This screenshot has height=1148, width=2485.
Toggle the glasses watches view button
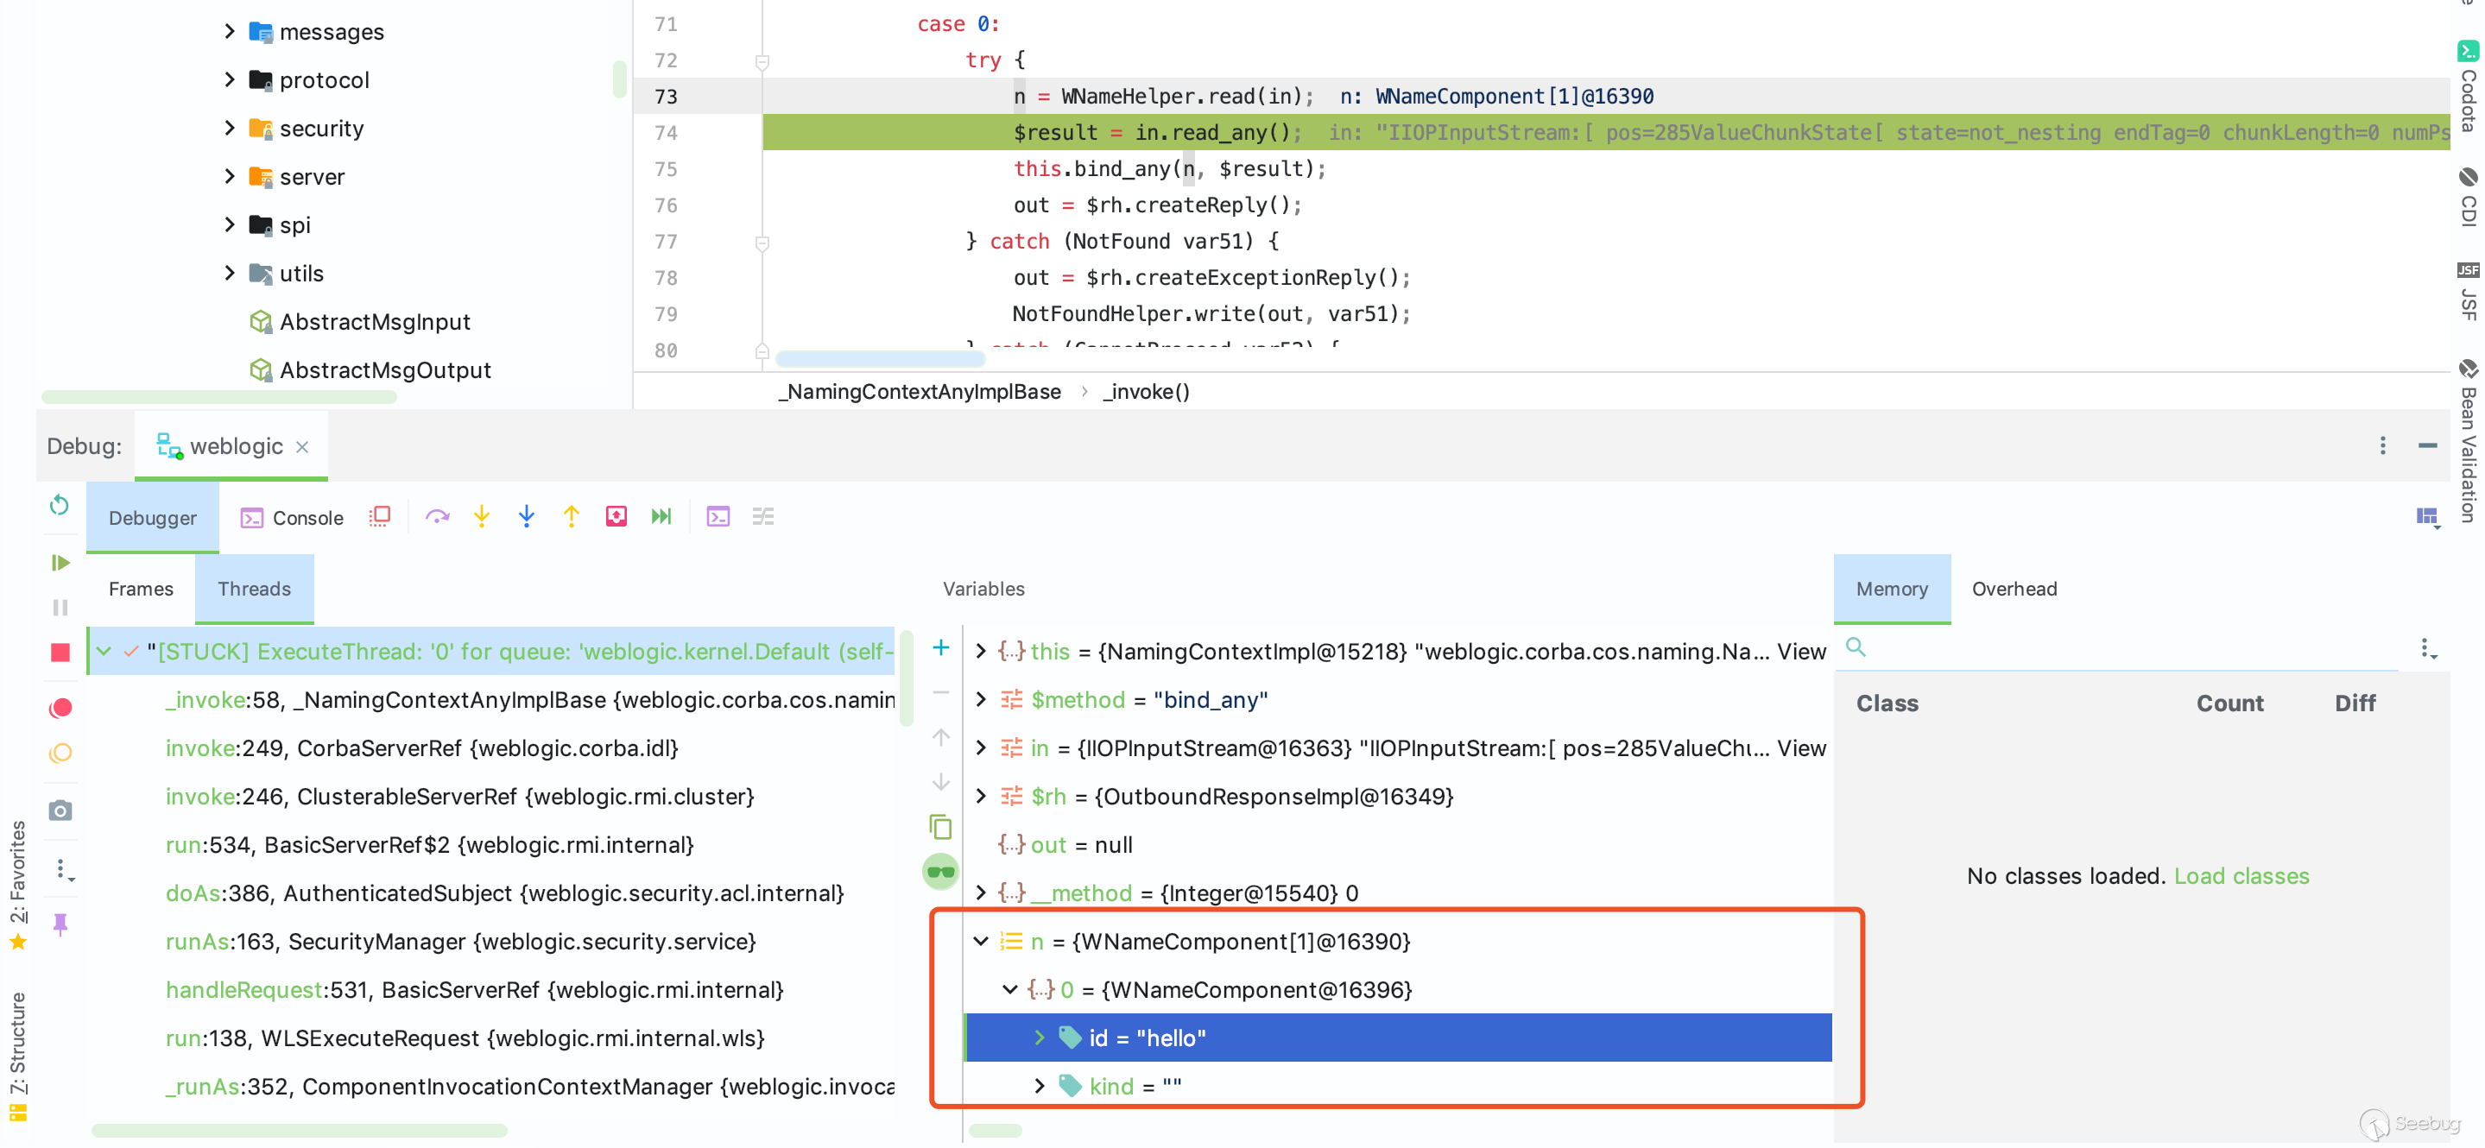coord(939,872)
